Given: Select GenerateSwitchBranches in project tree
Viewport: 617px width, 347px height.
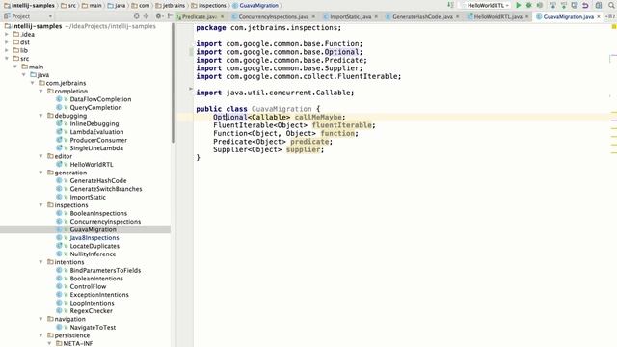Looking at the screenshot, I should tap(106, 189).
